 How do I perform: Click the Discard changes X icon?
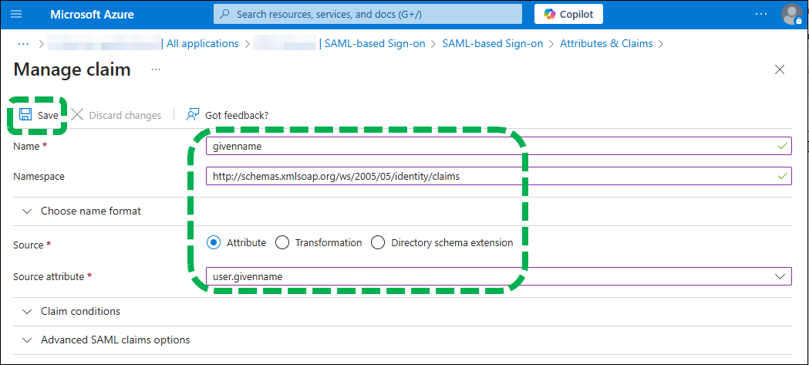tap(78, 115)
